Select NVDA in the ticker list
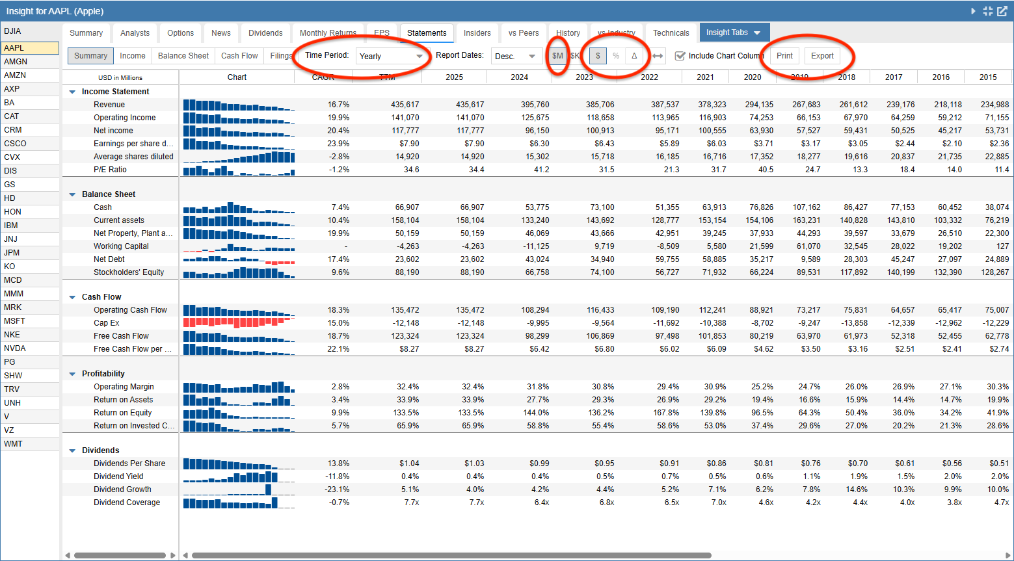The image size is (1014, 561). tap(30, 348)
